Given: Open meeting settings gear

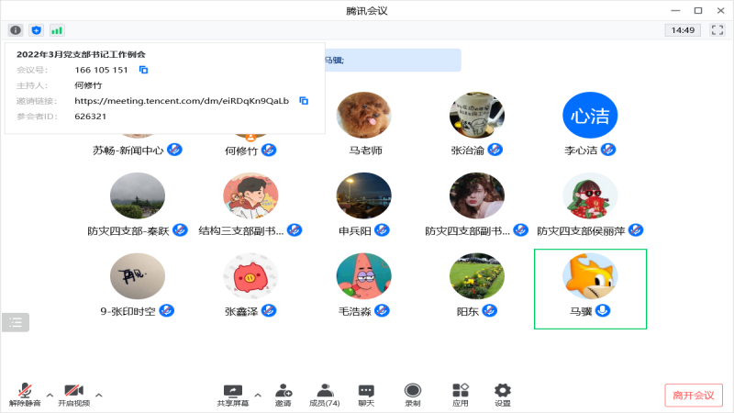Looking at the screenshot, I should point(502,395).
